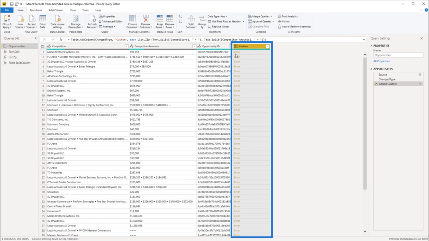Click Text Analytics in AI Insights
This screenshot has height=241, width=429.
click(288, 16)
